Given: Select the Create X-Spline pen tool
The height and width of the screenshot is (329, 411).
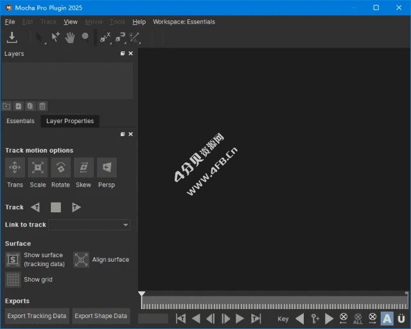Looking at the screenshot, I should pos(105,37).
